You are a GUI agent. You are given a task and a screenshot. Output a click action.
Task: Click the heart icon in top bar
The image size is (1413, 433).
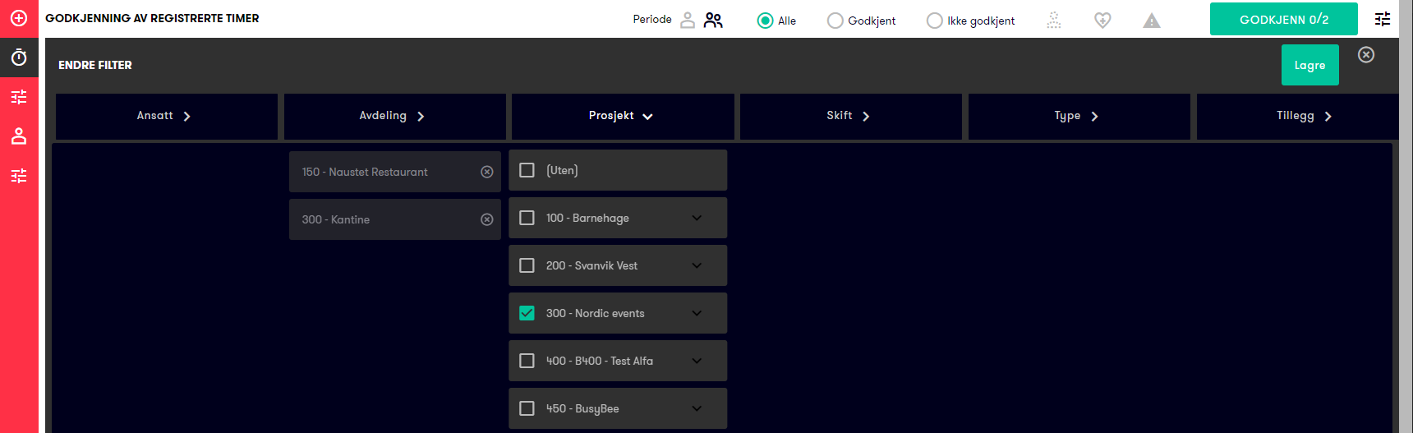click(x=1102, y=20)
